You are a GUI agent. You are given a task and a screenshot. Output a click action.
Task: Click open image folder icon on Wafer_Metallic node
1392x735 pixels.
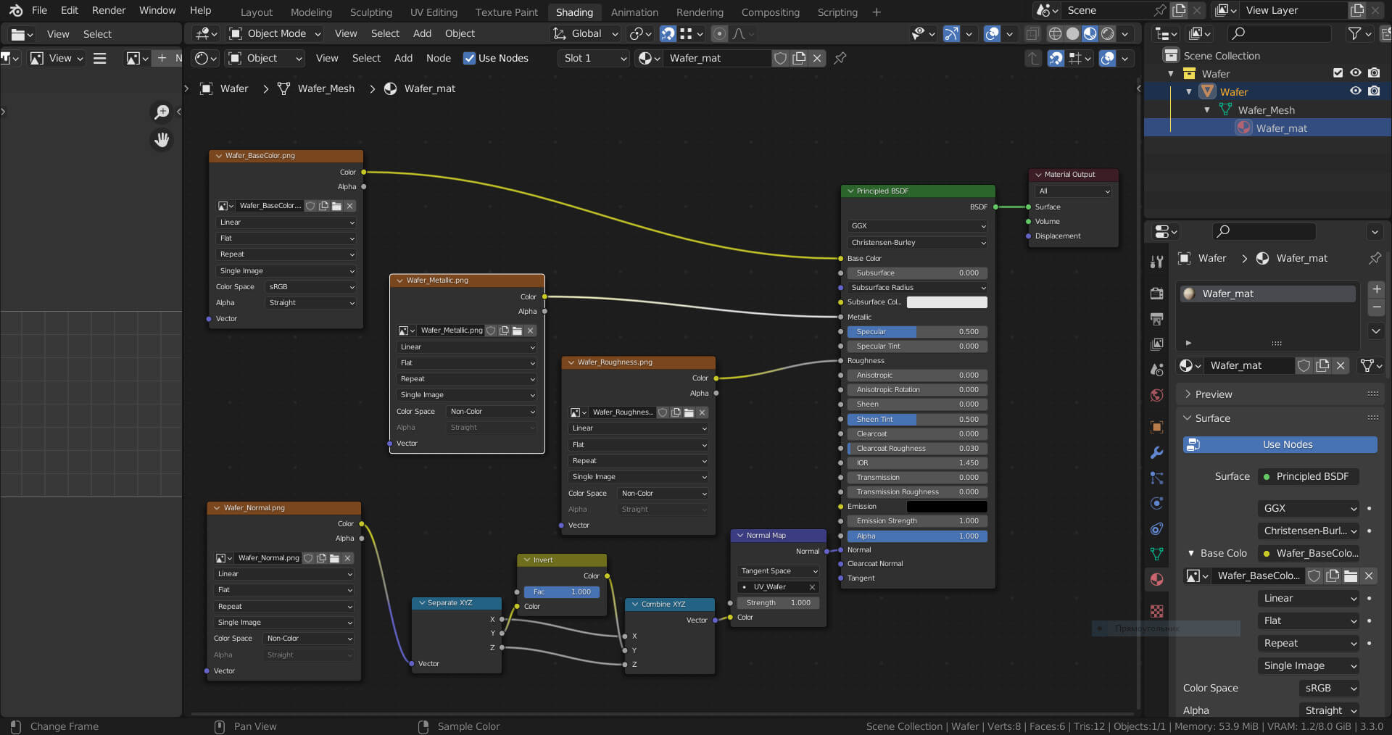[x=517, y=331]
